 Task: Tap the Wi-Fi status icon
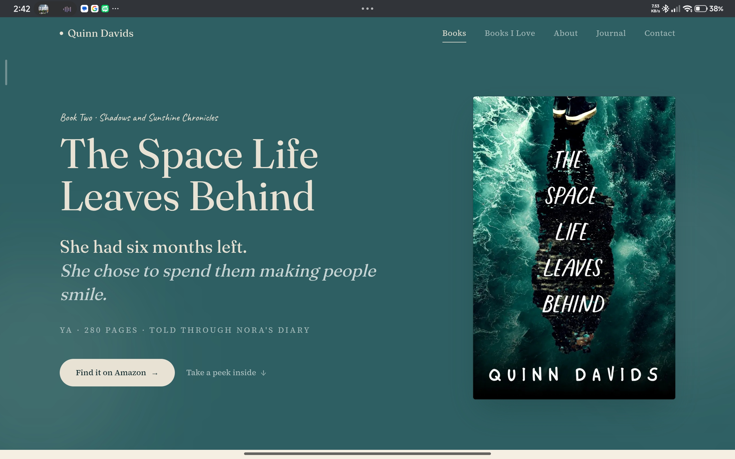pyautogui.click(x=688, y=9)
